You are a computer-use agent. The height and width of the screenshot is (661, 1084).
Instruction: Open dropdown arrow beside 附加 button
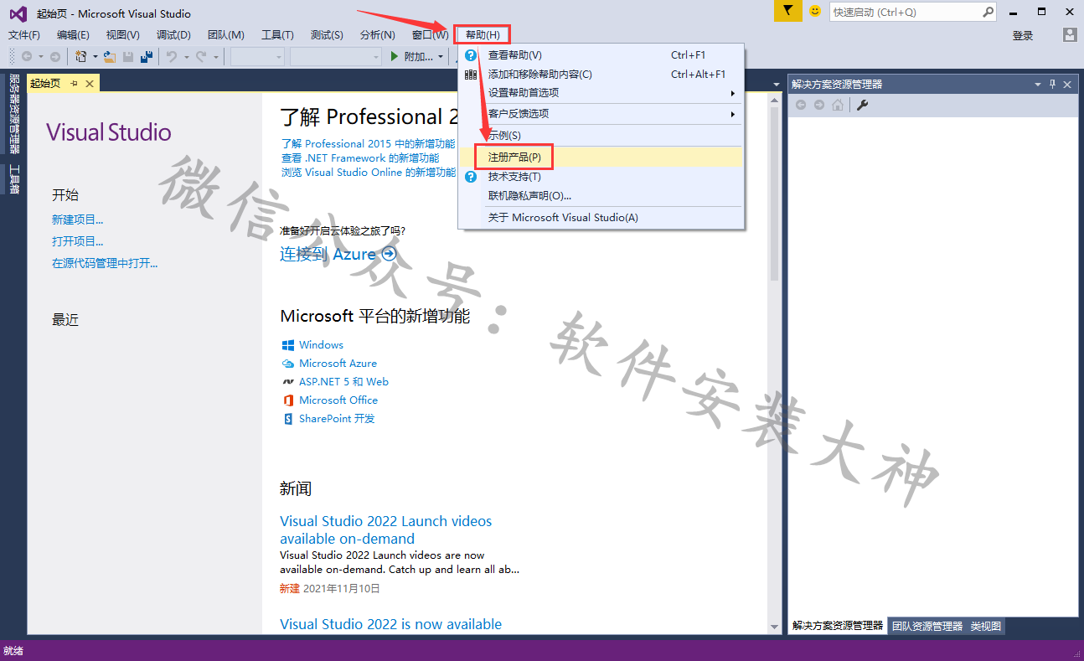tap(441, 57)
